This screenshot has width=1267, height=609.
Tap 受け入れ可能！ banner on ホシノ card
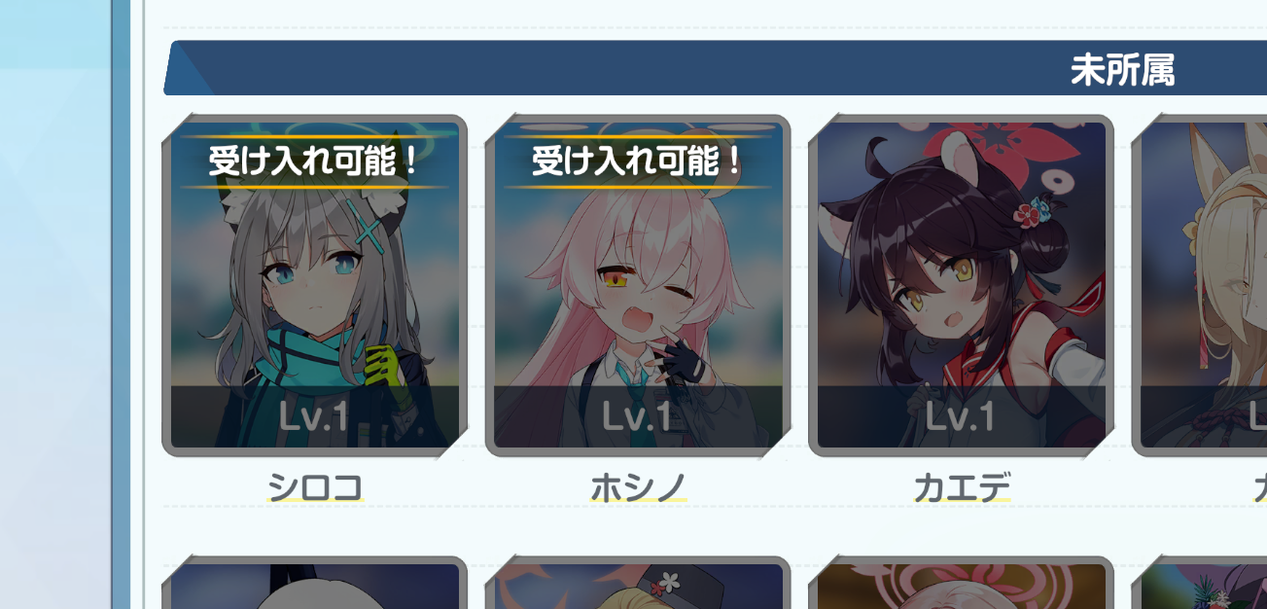(x=638, y=161)
